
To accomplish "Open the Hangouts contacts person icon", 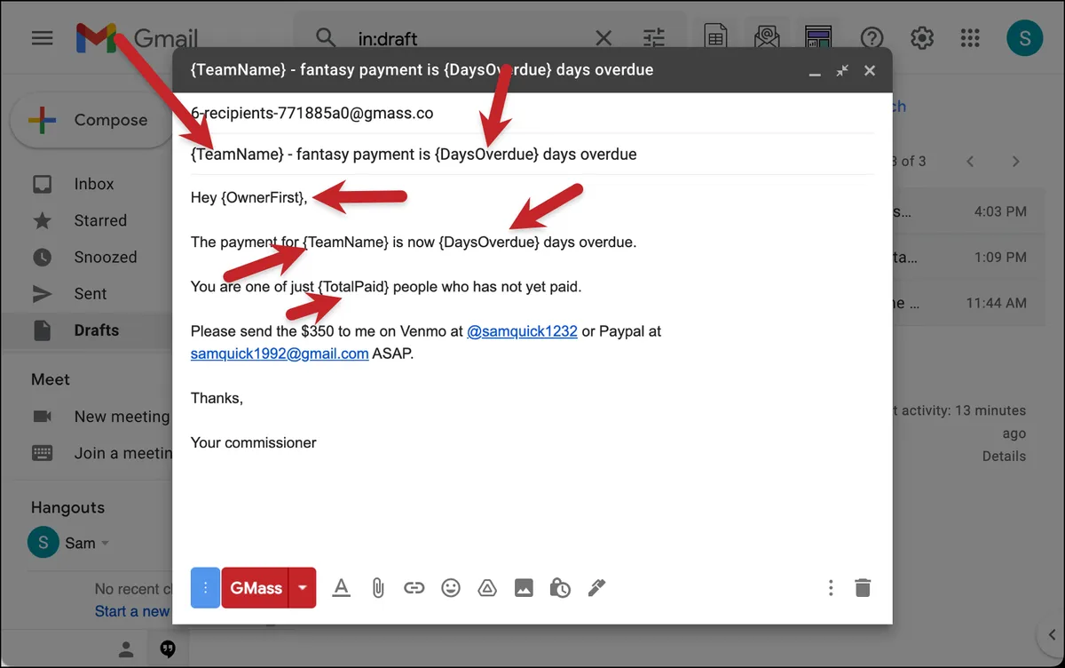I will [126, 649].
